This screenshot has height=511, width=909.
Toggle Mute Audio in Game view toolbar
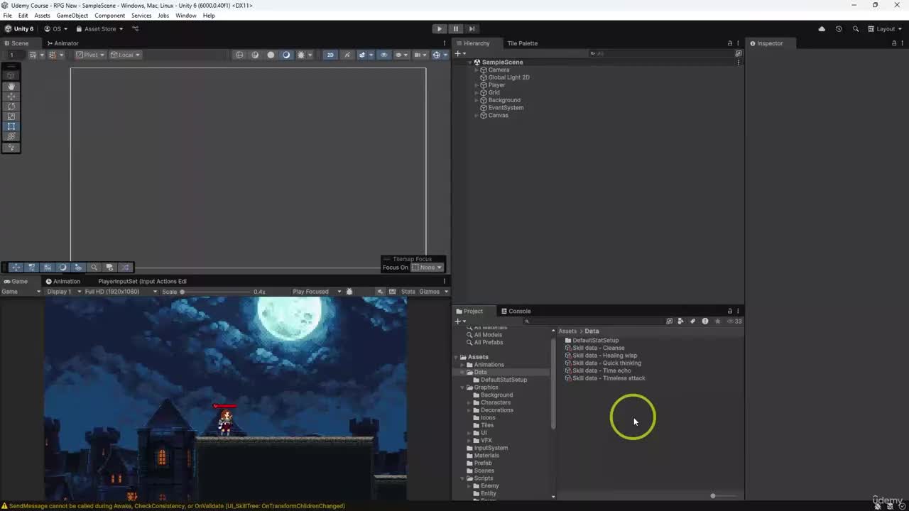tap(380, 292)
